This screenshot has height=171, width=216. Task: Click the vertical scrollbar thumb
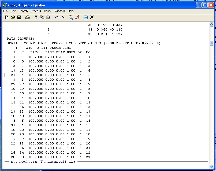click(x=211, y=43)
